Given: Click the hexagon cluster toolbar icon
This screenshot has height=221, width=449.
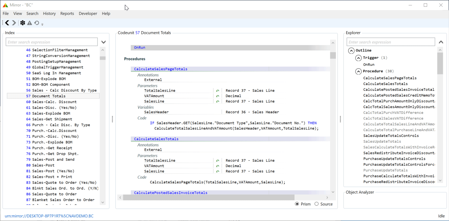Looking at the screenshot, I should click(x=23, y=23).
